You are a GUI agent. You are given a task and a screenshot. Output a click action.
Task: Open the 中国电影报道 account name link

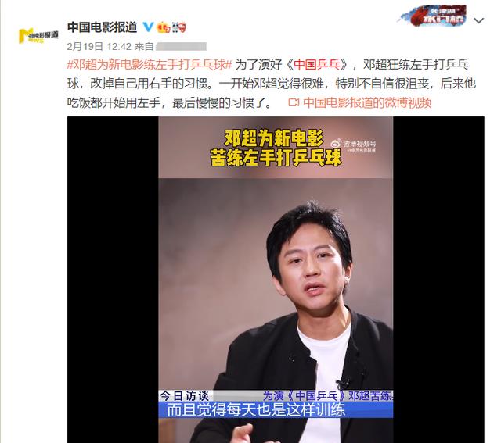[103, 27]
